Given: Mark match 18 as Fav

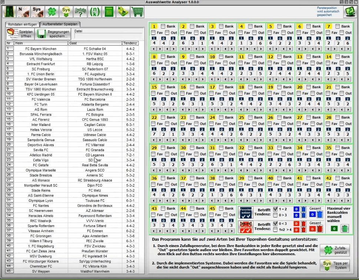Looking at the screenshot, I should tap(241, 93).
